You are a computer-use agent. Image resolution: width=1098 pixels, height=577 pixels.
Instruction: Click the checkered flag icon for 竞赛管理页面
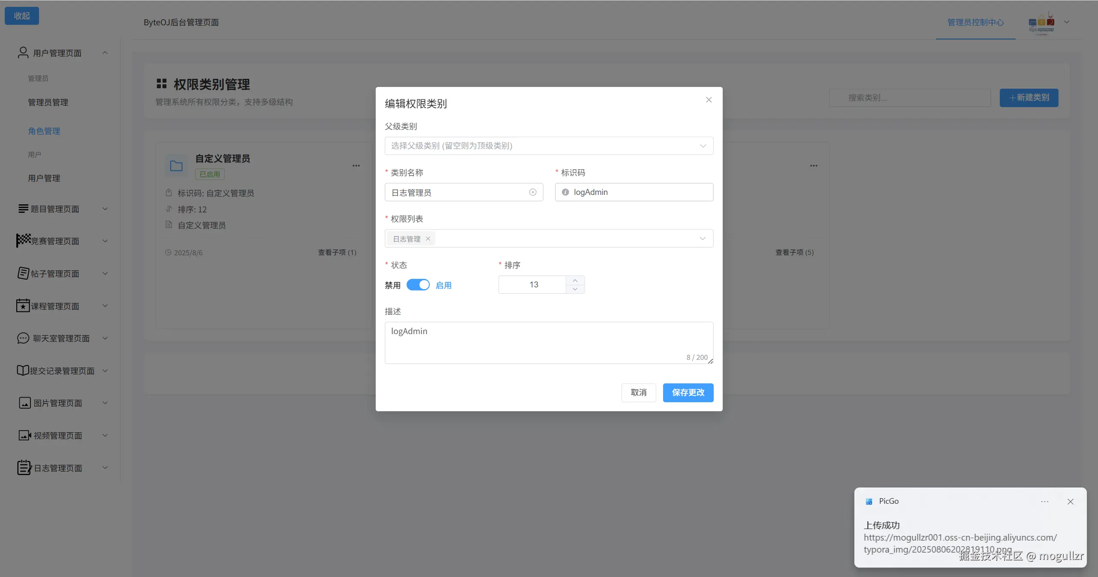click(x=23, y=240)
